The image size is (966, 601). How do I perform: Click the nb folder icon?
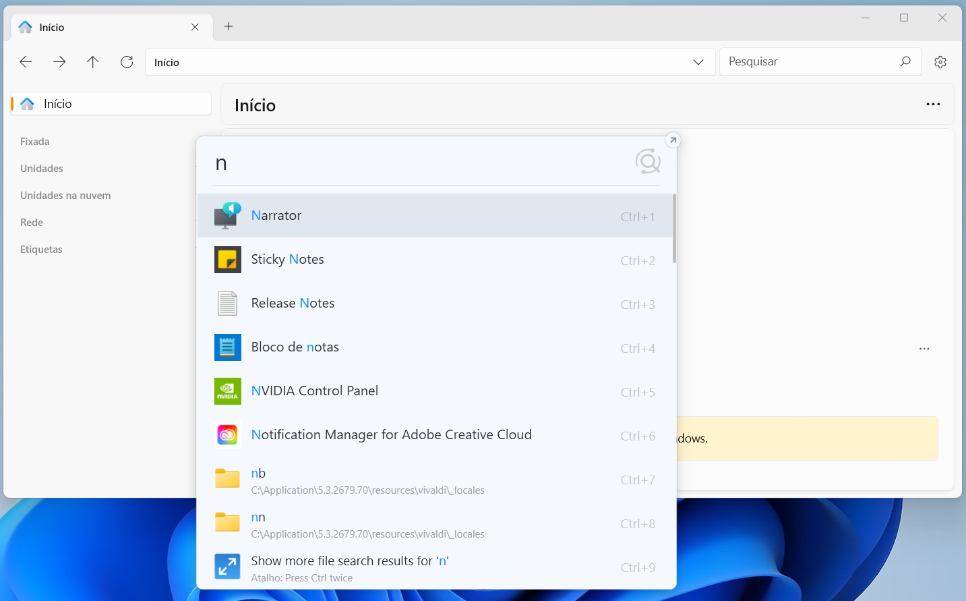tap(228, 478)
